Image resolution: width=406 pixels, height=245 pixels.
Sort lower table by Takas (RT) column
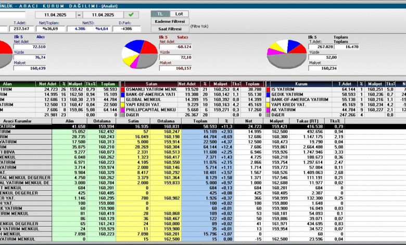tap(307, 121)
